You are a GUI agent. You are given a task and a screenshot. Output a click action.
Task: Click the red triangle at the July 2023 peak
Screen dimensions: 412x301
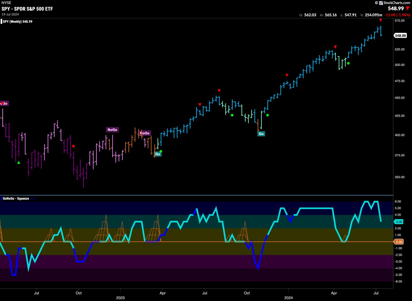(x=219, y=91)
